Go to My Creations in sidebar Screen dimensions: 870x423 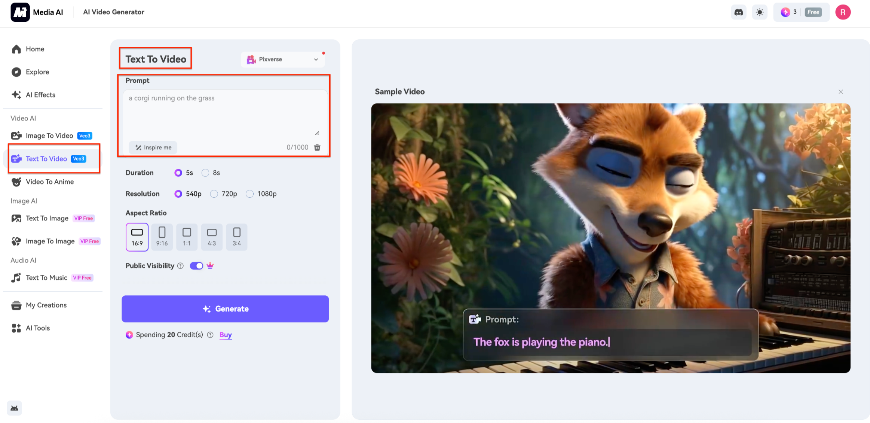pyautogui.click(x=46, y=305)
